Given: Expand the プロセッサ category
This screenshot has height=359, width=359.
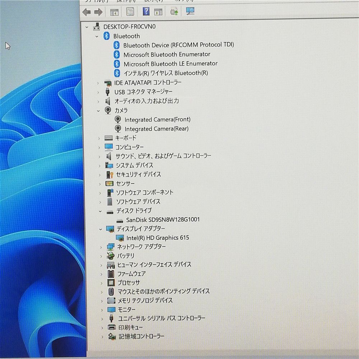Looking at the screenshot, I should 102,283.
